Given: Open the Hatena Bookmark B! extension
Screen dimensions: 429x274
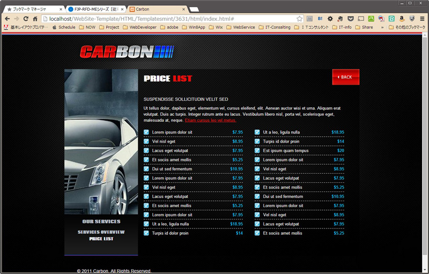Looking at the screenshot, I should (320, 19).
